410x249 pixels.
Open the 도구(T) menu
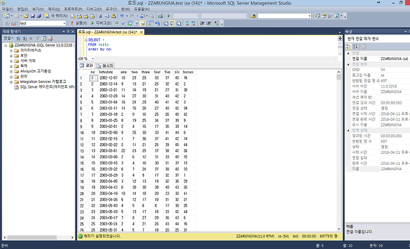(x=111, y=9)
